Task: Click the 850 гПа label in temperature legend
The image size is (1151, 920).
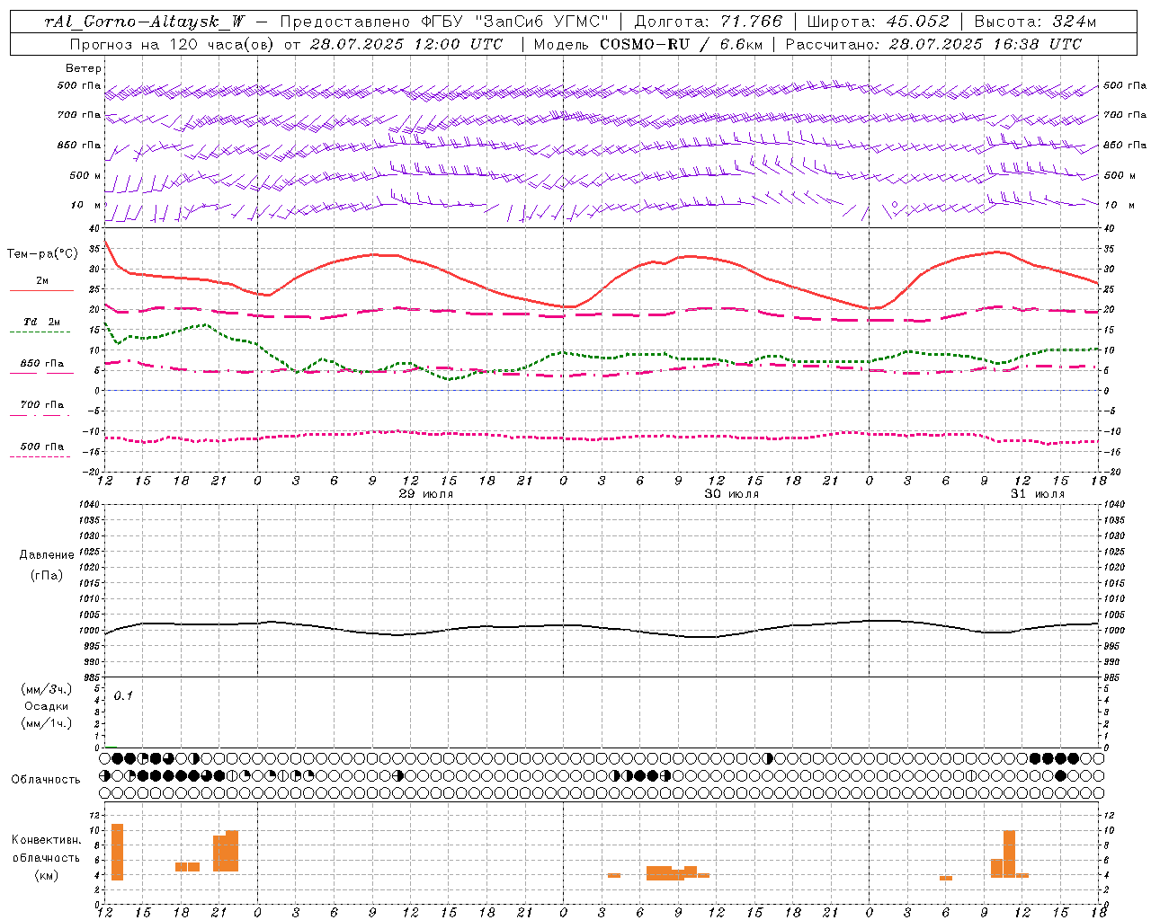Action: coord(42,363)
